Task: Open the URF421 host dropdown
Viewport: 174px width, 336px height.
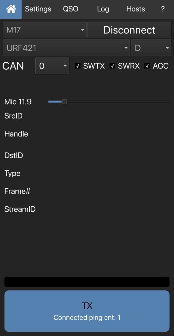Action: [66, 48]
